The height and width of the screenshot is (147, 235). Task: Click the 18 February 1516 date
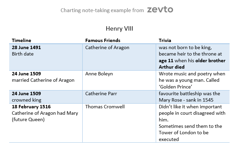tap(31, 107)
